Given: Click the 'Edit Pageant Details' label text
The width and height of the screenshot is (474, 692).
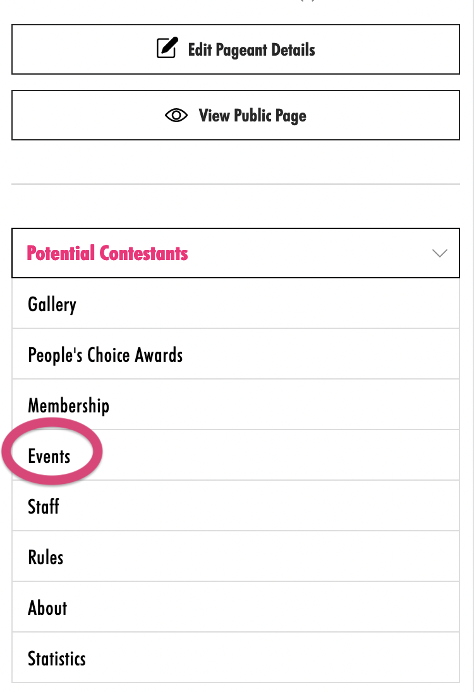Looking at the screenshot, I should [252, 49].
